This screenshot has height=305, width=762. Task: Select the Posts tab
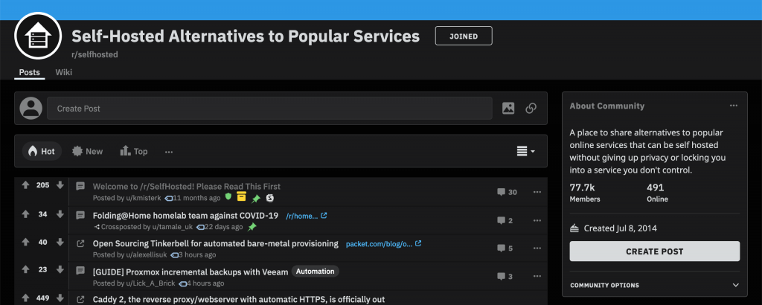click(x=30, y=72)
